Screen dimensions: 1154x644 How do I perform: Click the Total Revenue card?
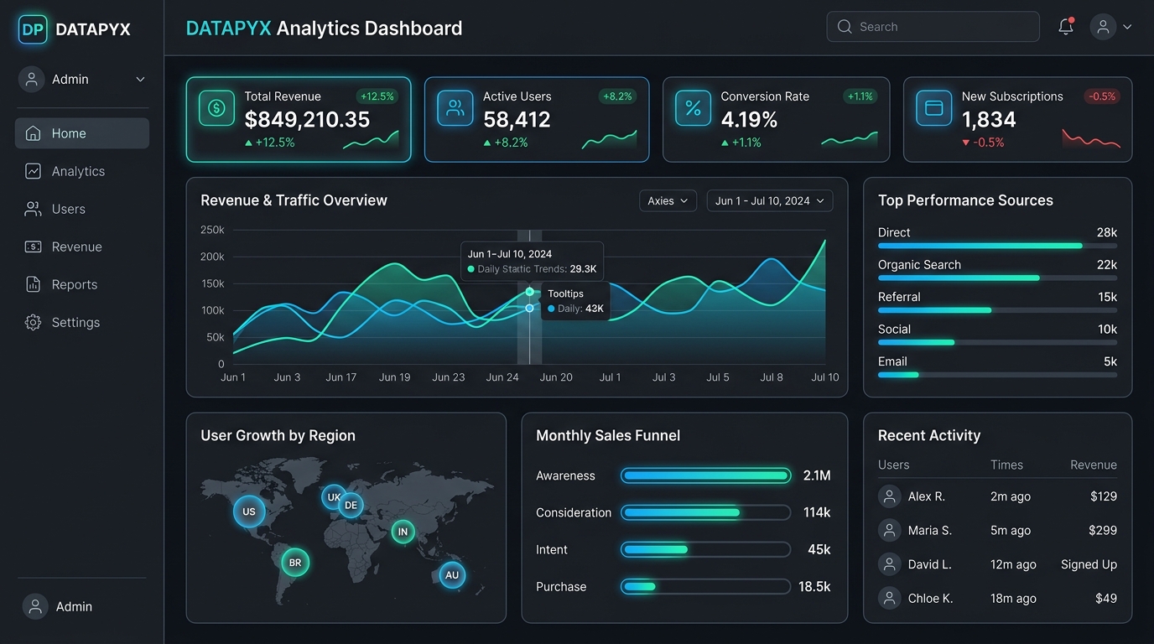click(299, 119)
